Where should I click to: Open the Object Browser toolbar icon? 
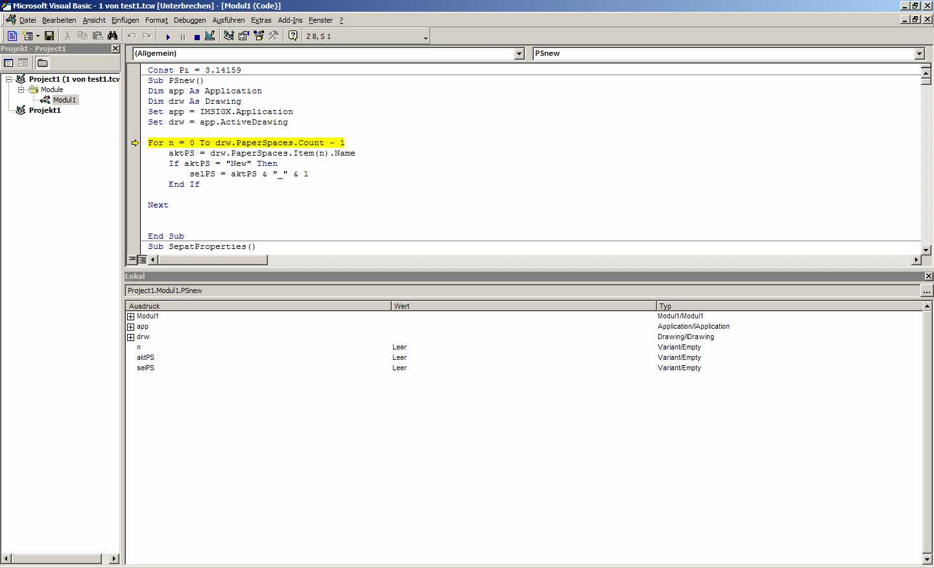click(259, 36)
